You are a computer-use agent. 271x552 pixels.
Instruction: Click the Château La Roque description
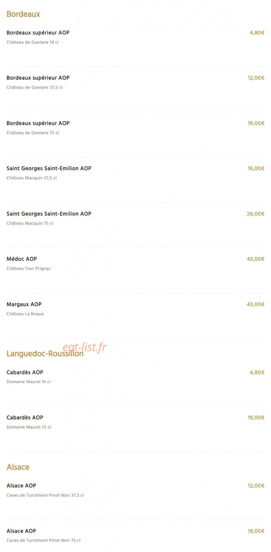[x=25, y=314]
